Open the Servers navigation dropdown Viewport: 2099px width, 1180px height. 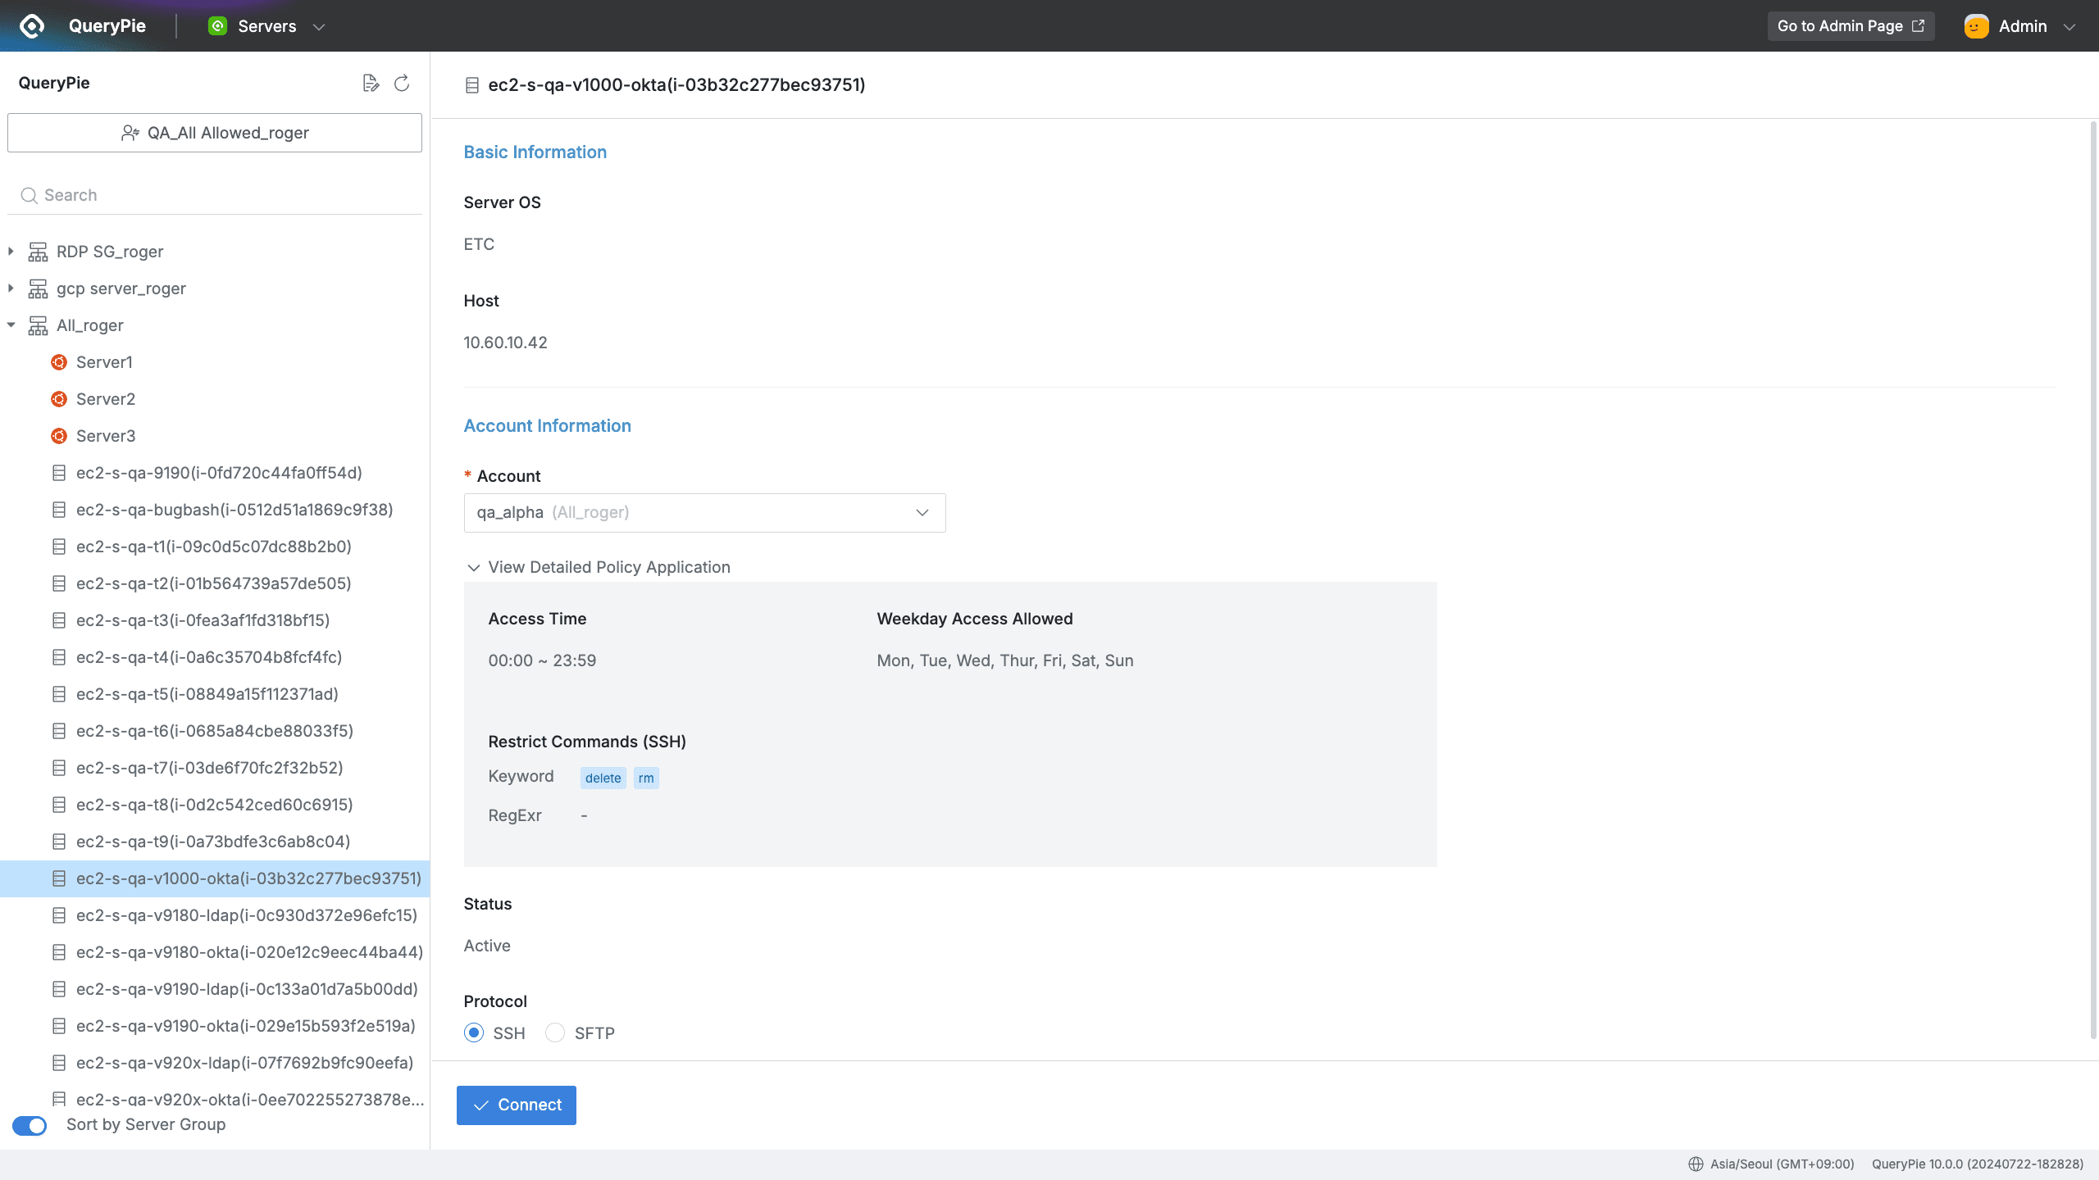[318, 25]
